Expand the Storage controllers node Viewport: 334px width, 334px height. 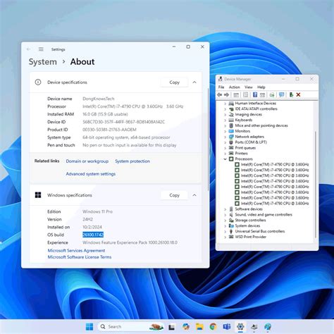click(x=225, y=221)
